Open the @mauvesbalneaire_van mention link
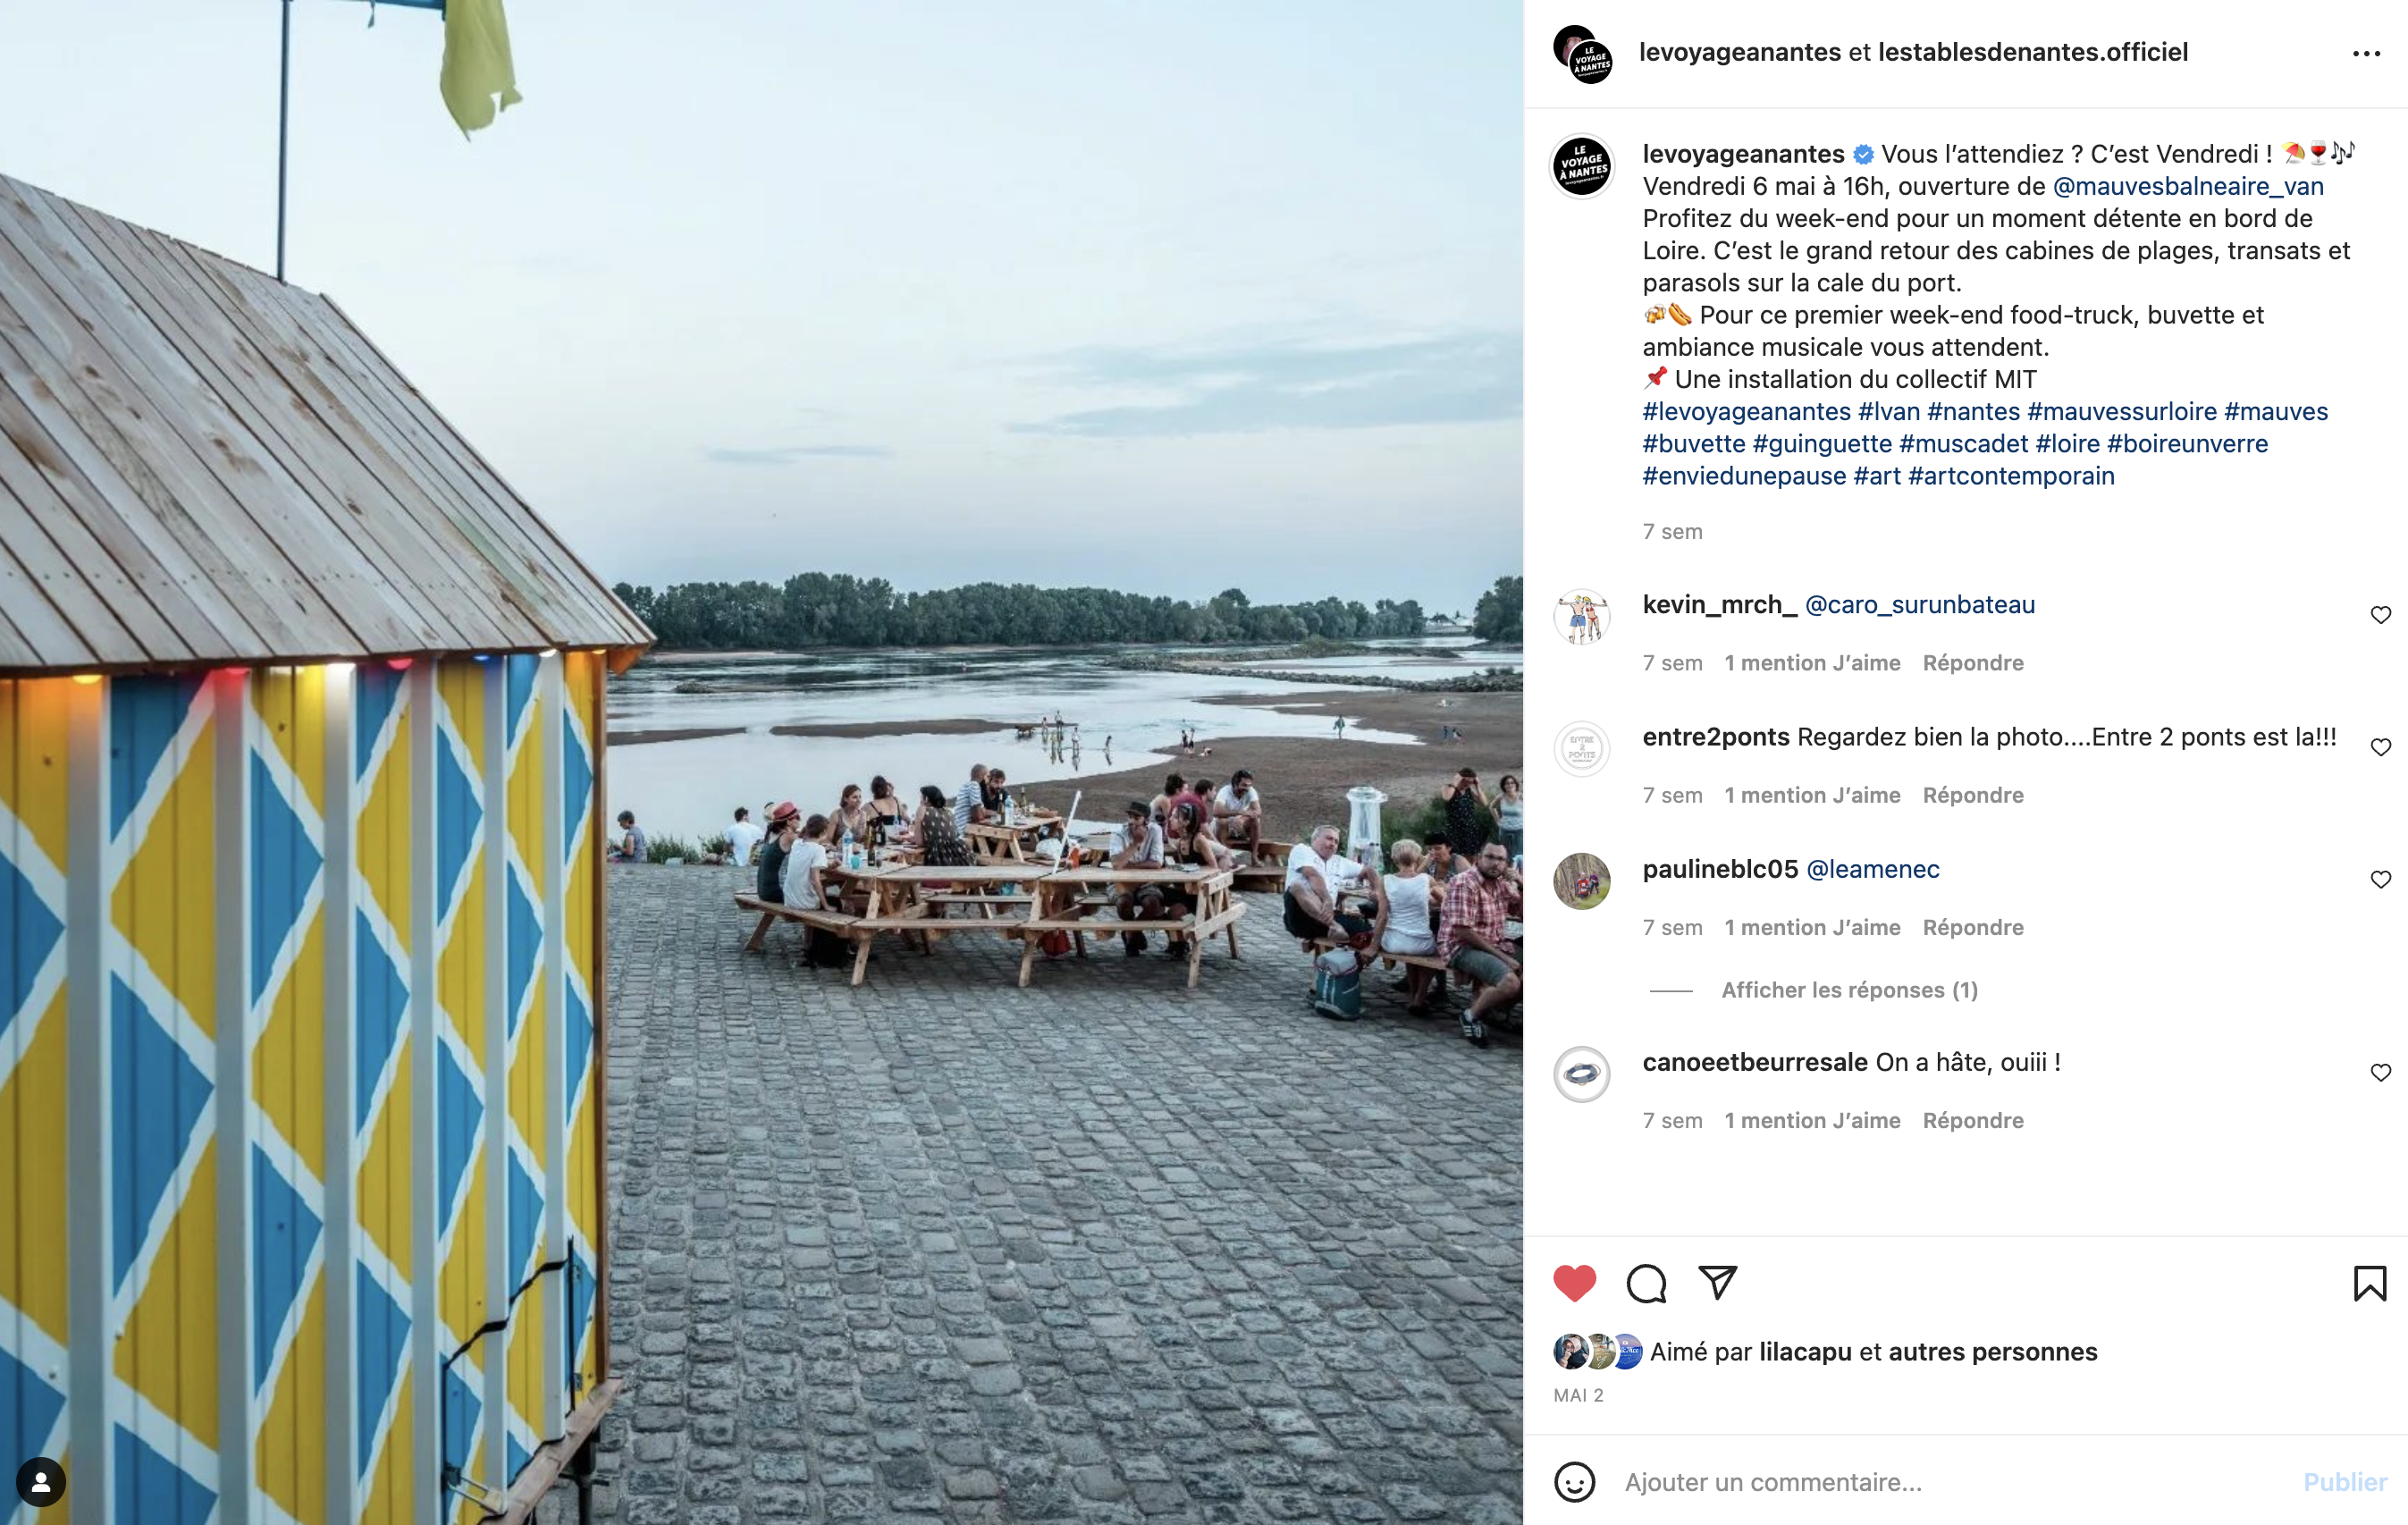Image resolution: width=2408 pixels, height=1525 pixels. [2188, 186]
